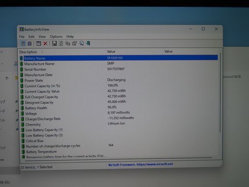The height and width of the screenshot is (187, 249).
Task: Click the cycle count value 164
Action: [111, 145]
